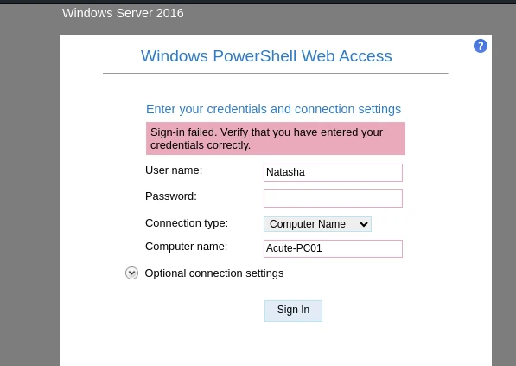
Task: Click the Sign In button
Action: coord(293,311)
